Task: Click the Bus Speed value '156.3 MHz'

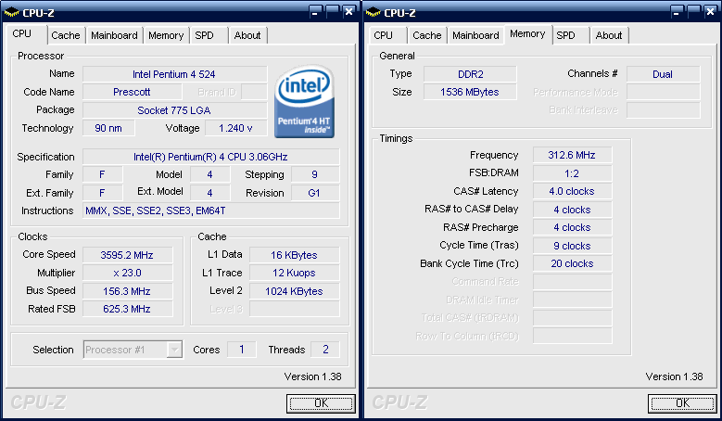Action: coord(128,291)
